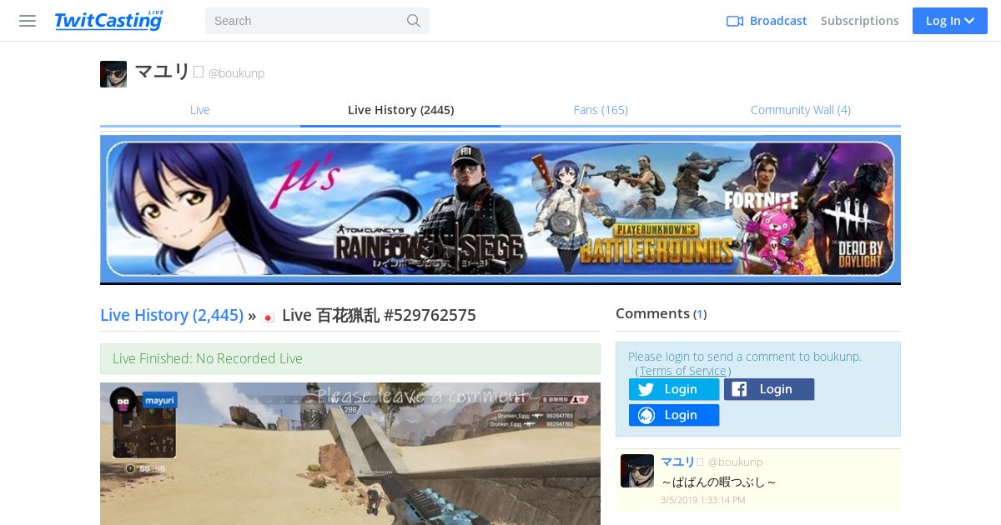Click the Live Finished: No Recorded Live notice
Viewport: 1001px width, 525px height.
pos(350,358)
